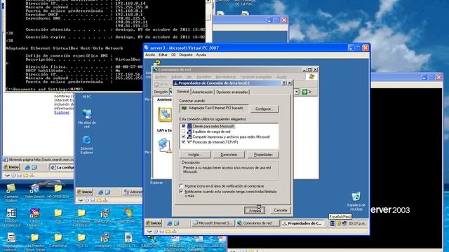449x252 pixels.
Task: Click the help question mark in properties dialog
Action: coord(284,83)
